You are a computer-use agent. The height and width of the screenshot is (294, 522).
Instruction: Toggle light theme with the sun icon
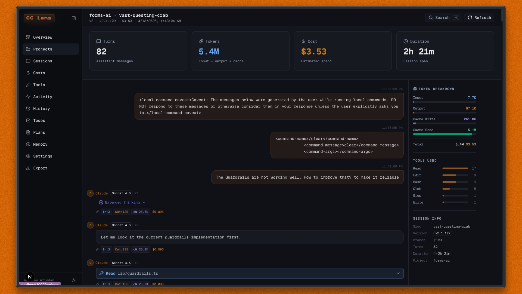[x=73, y=280]
